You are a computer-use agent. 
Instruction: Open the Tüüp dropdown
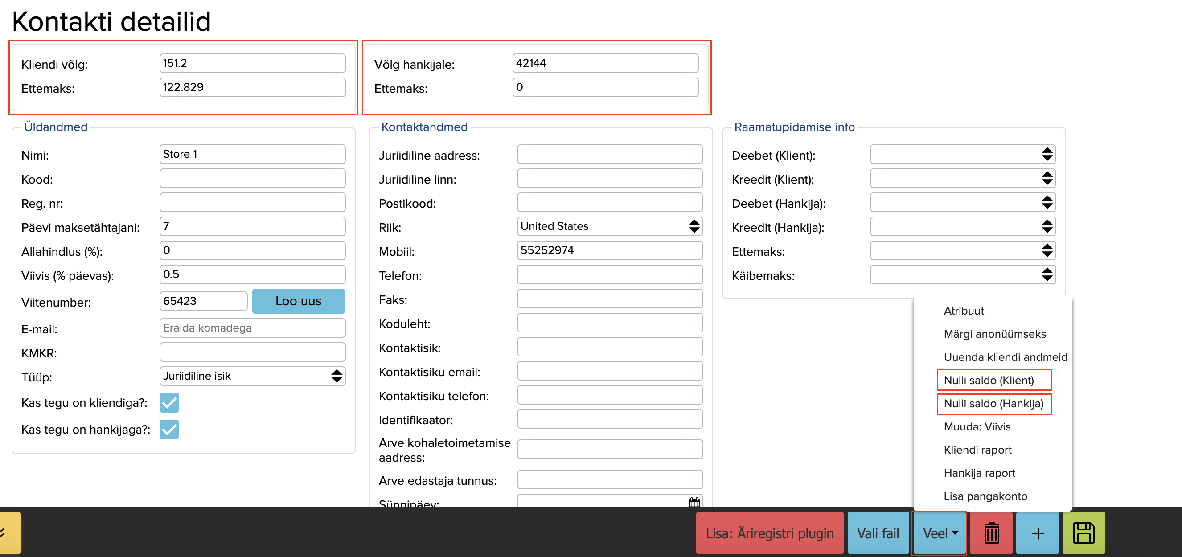[252, 376]
